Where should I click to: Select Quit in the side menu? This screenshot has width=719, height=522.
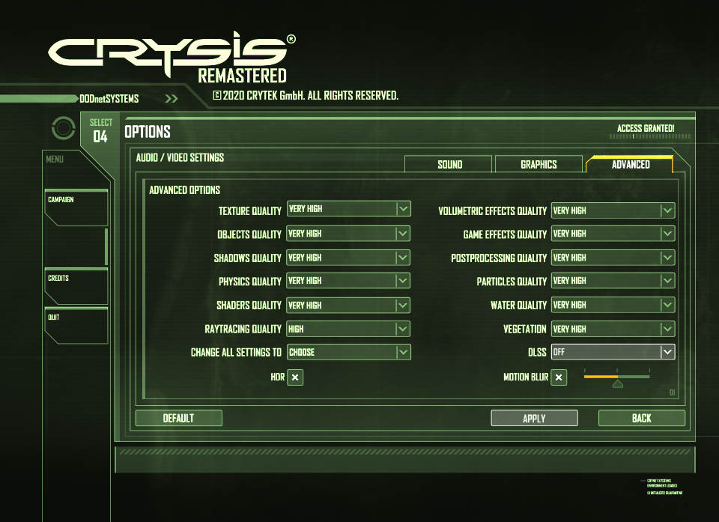[76, 325]
